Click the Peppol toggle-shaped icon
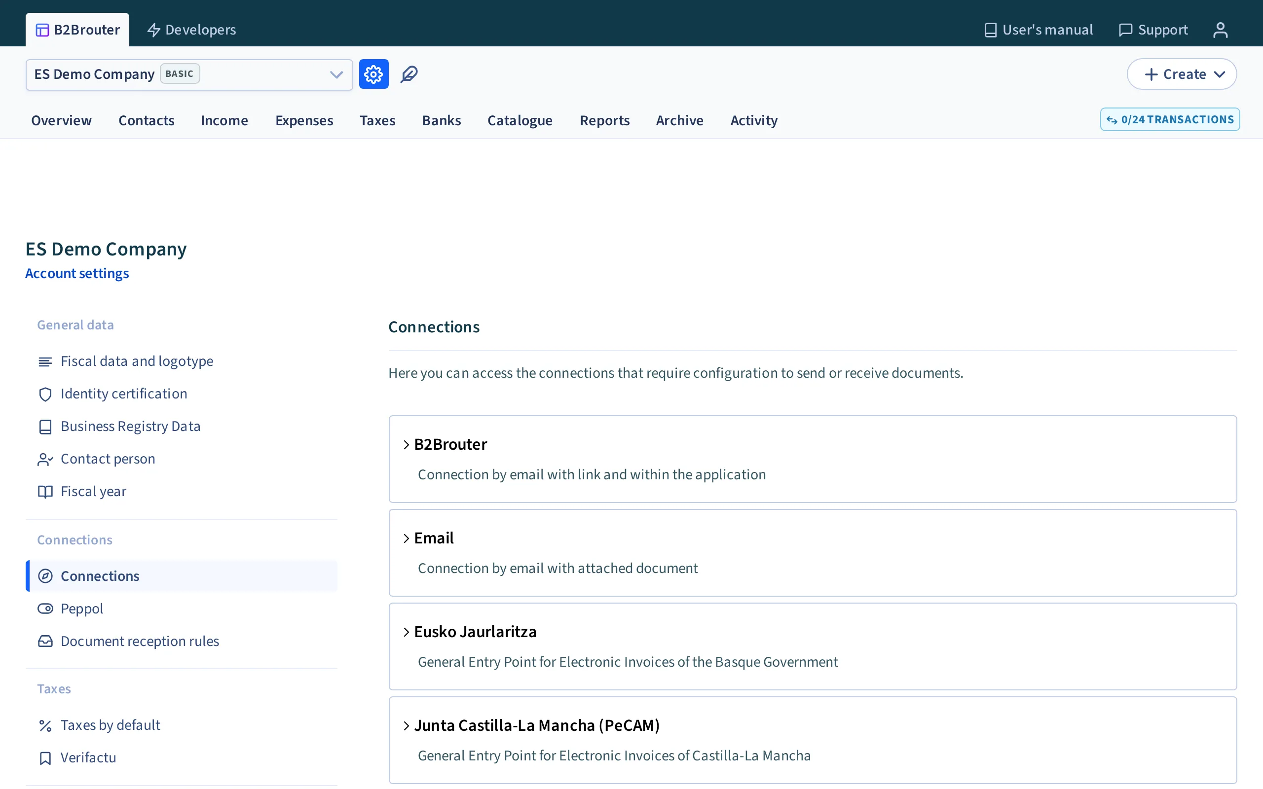1263x789 pixels. pos(45,609)
